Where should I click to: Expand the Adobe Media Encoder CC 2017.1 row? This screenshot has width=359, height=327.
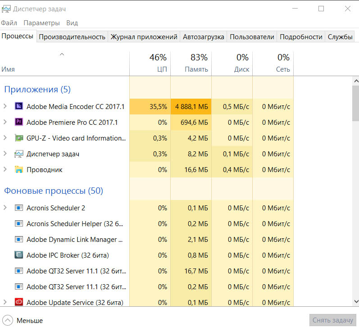(x=5, y=106)
